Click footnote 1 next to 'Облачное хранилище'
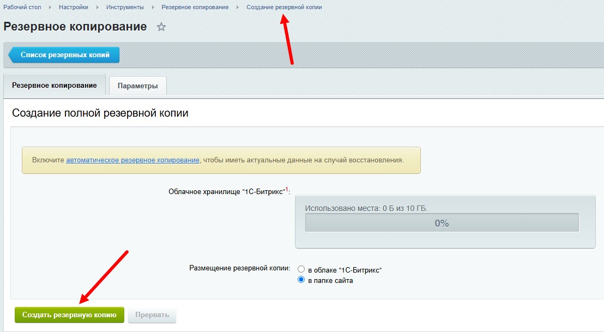Image resolution: width=604 pixels, height=332 pixels. [x=287, y=189]
